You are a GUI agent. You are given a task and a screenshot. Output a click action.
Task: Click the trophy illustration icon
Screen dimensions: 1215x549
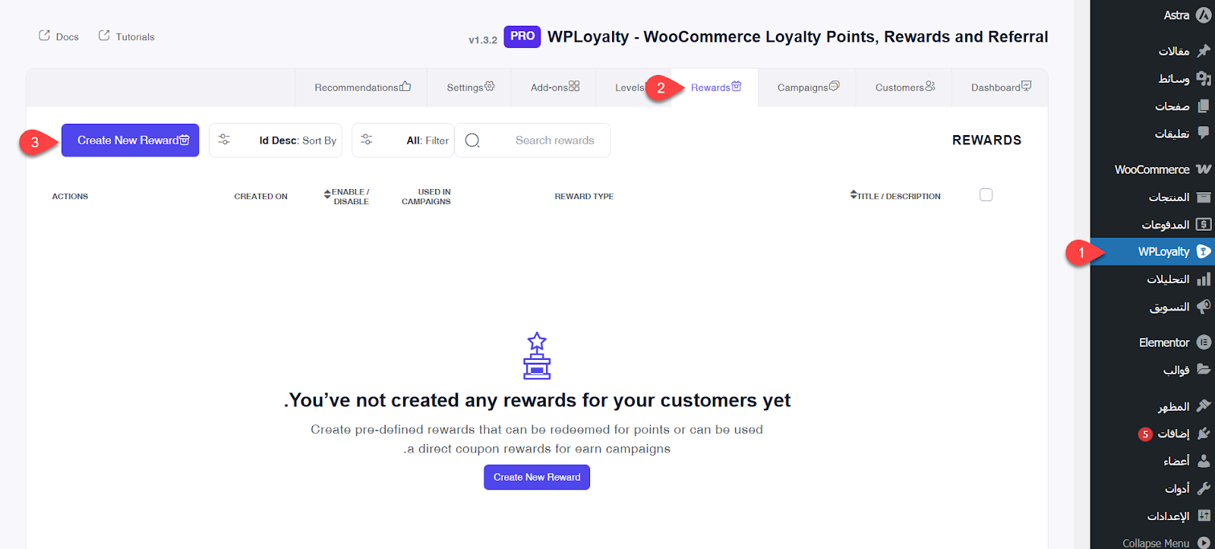(537, 355)
